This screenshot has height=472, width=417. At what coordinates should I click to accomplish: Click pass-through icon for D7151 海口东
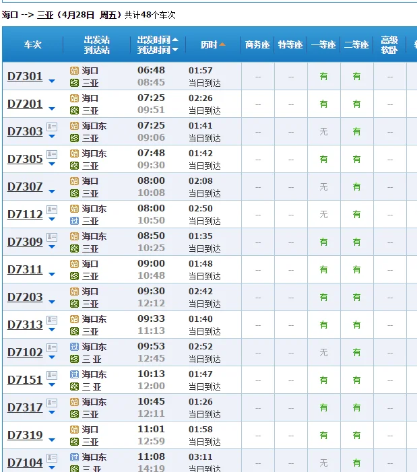[x=74, y=374]
